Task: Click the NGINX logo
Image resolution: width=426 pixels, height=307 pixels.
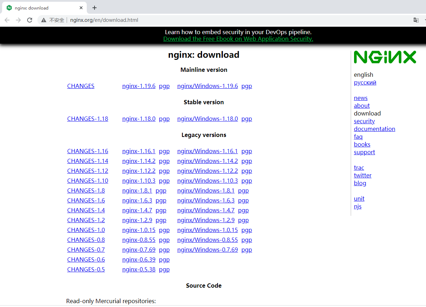Action: point(385,57)
